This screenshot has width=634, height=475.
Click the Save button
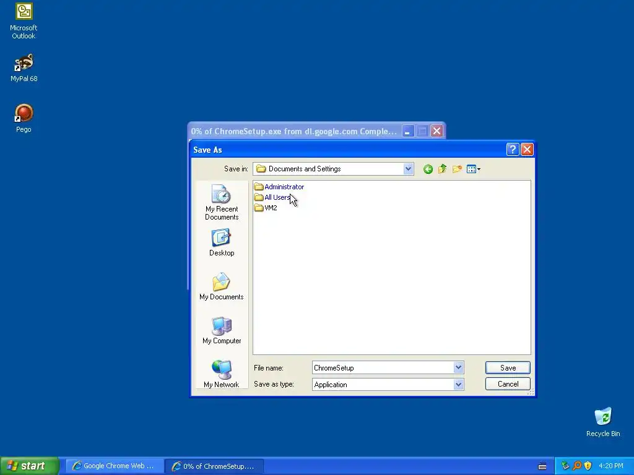(508, 367)
